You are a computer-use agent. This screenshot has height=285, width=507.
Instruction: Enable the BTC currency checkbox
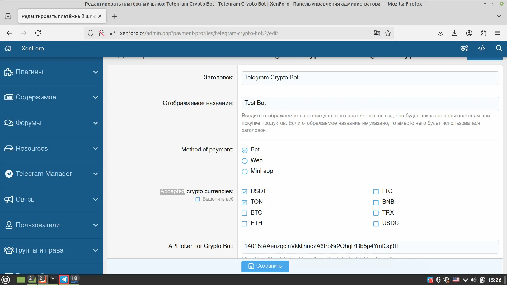tap(245, 213)
